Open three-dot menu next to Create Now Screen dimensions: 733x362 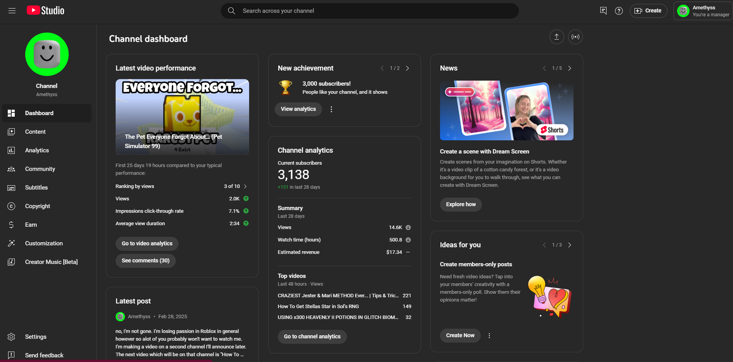(489, 336)
